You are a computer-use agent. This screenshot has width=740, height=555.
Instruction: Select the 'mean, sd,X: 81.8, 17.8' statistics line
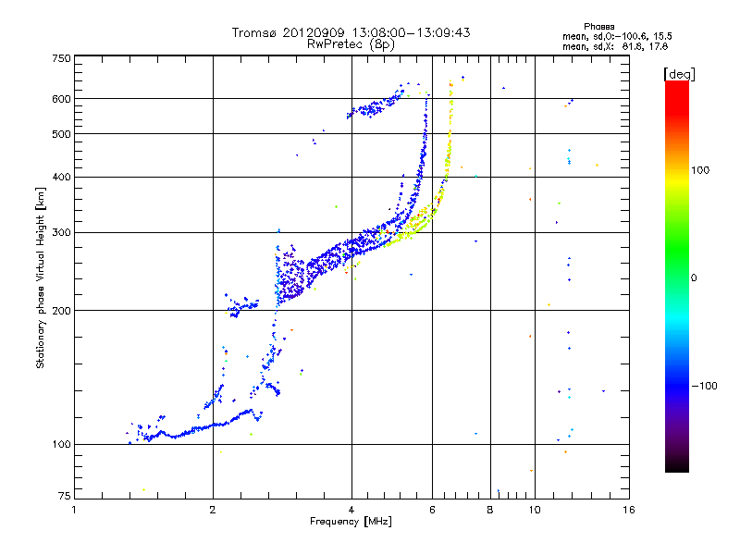click(x=615, y=46)
